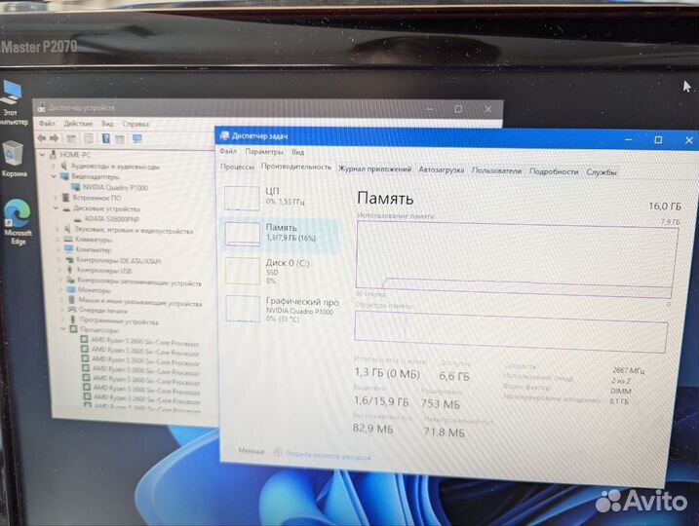
Task: Select Контроллеры запоминающих устройств row
Action: 139,282
